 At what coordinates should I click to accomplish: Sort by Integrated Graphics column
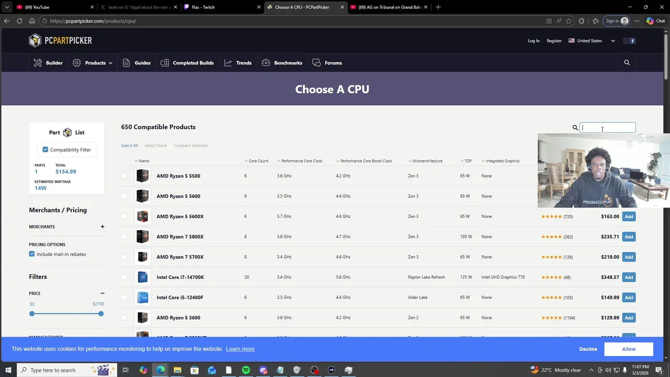coord(500,161)
